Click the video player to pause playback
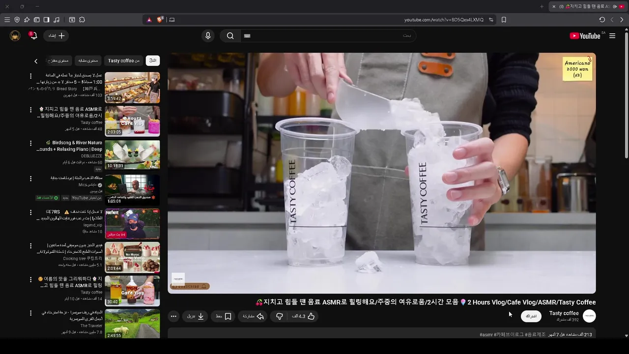Screen dimensions: 629x354 tap(381, 173)
